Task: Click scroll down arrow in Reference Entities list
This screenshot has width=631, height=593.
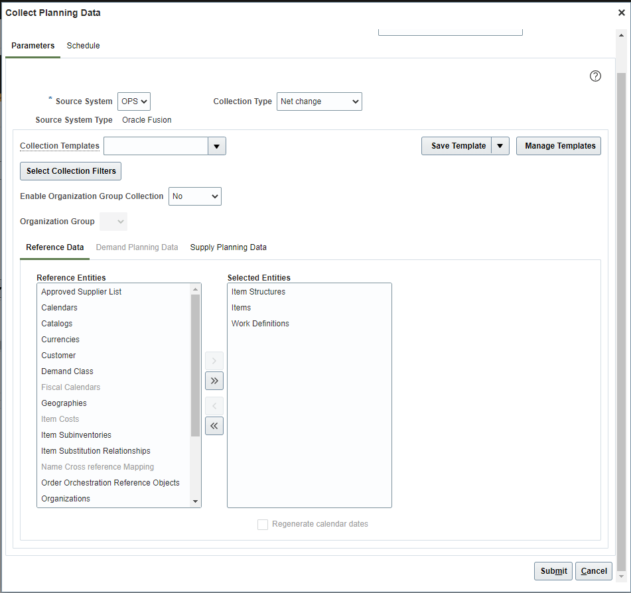Action: coord(195,501)
